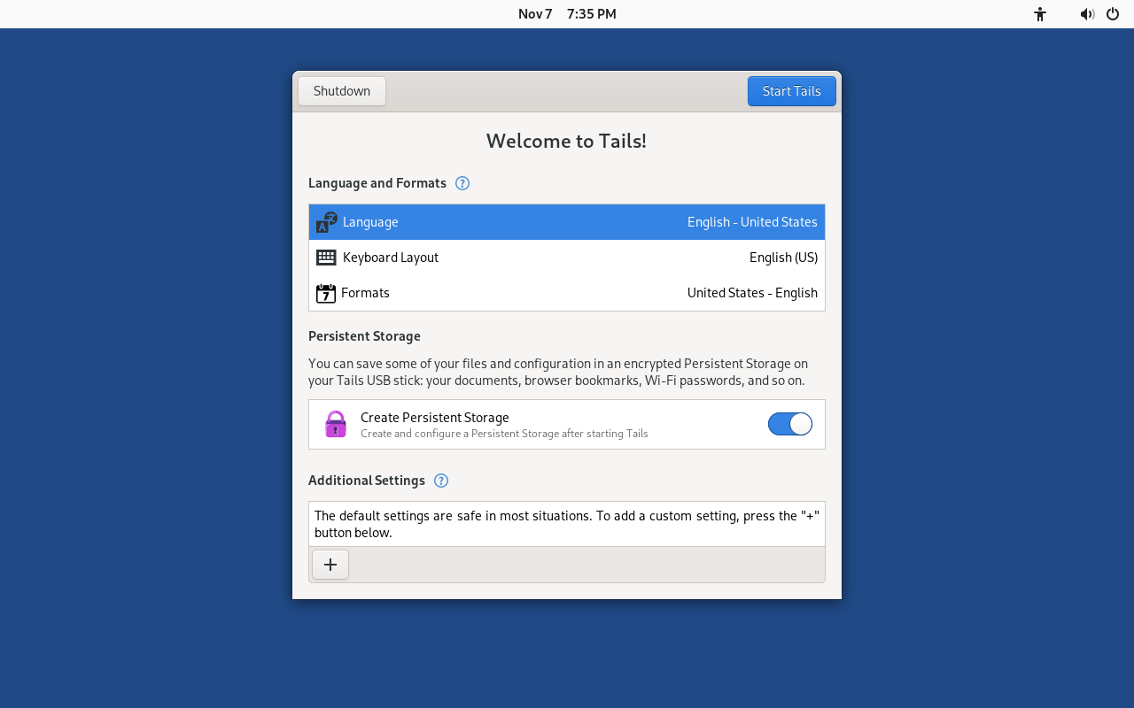Add a custom setting with plus button
Viewport: 1134px width, 708px height.
click(330, 565)
